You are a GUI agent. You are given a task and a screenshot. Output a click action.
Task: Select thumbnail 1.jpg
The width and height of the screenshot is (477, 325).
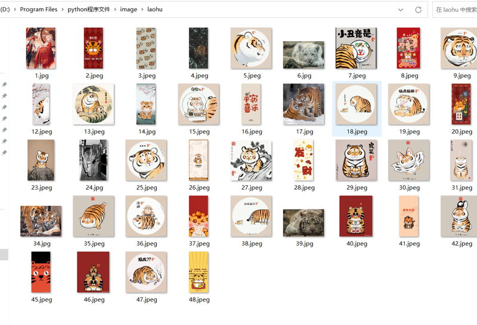(x=41, y=48)
